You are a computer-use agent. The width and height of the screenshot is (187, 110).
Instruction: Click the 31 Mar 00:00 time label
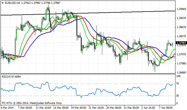pyautogui.click(x=131, y=108)
